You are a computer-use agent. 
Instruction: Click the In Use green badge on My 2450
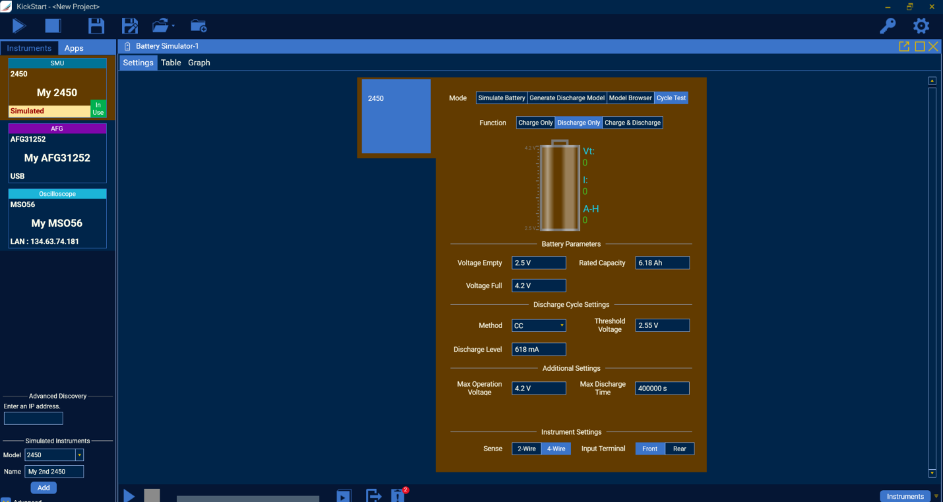pos(98,109)
